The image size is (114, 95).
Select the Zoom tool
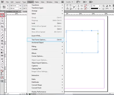click(2, 67)
